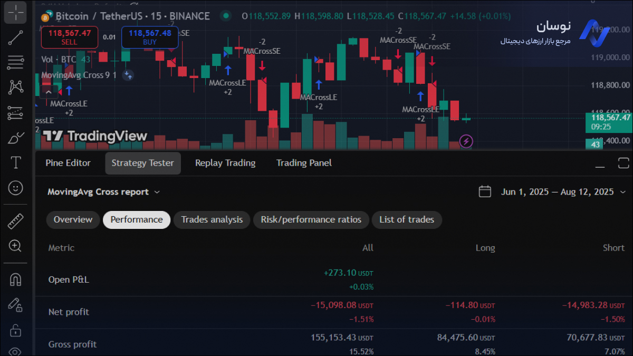Open the forecasting and measurement tools
Image resolution: width=633 pixels, height=356 pixels.
[16, 112]
